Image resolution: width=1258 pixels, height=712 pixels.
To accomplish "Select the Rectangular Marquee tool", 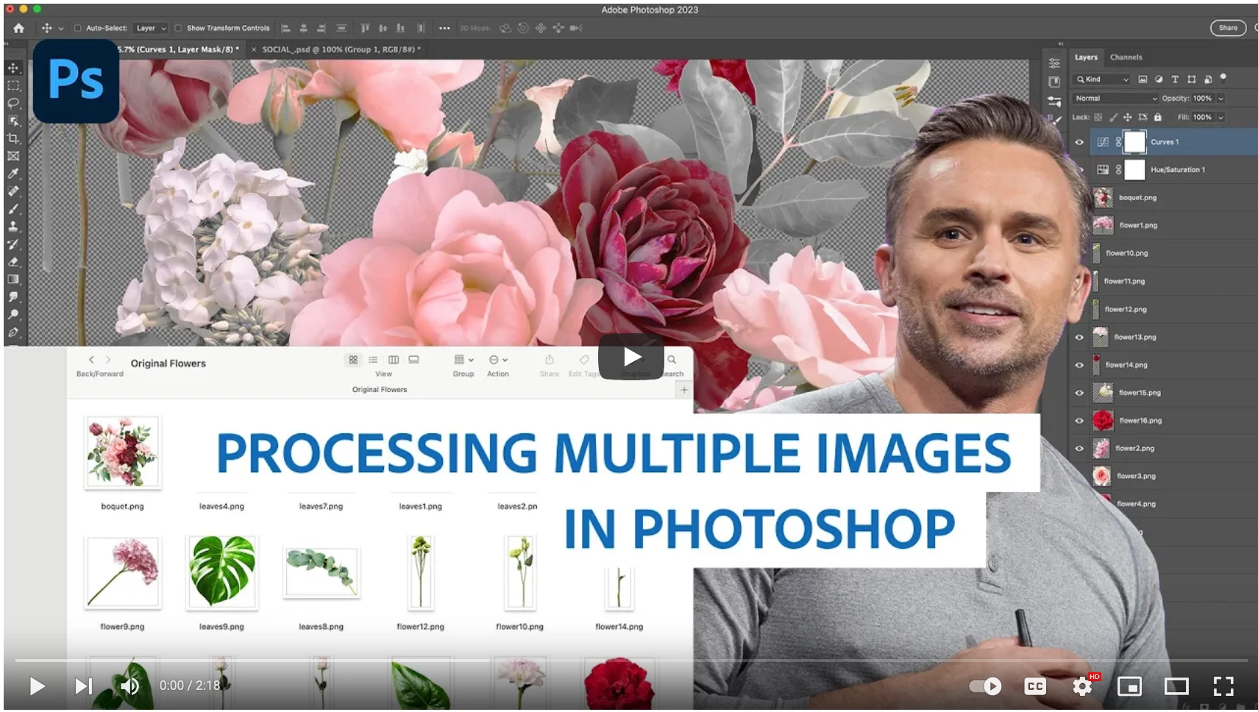I will (x=13, y=85).
